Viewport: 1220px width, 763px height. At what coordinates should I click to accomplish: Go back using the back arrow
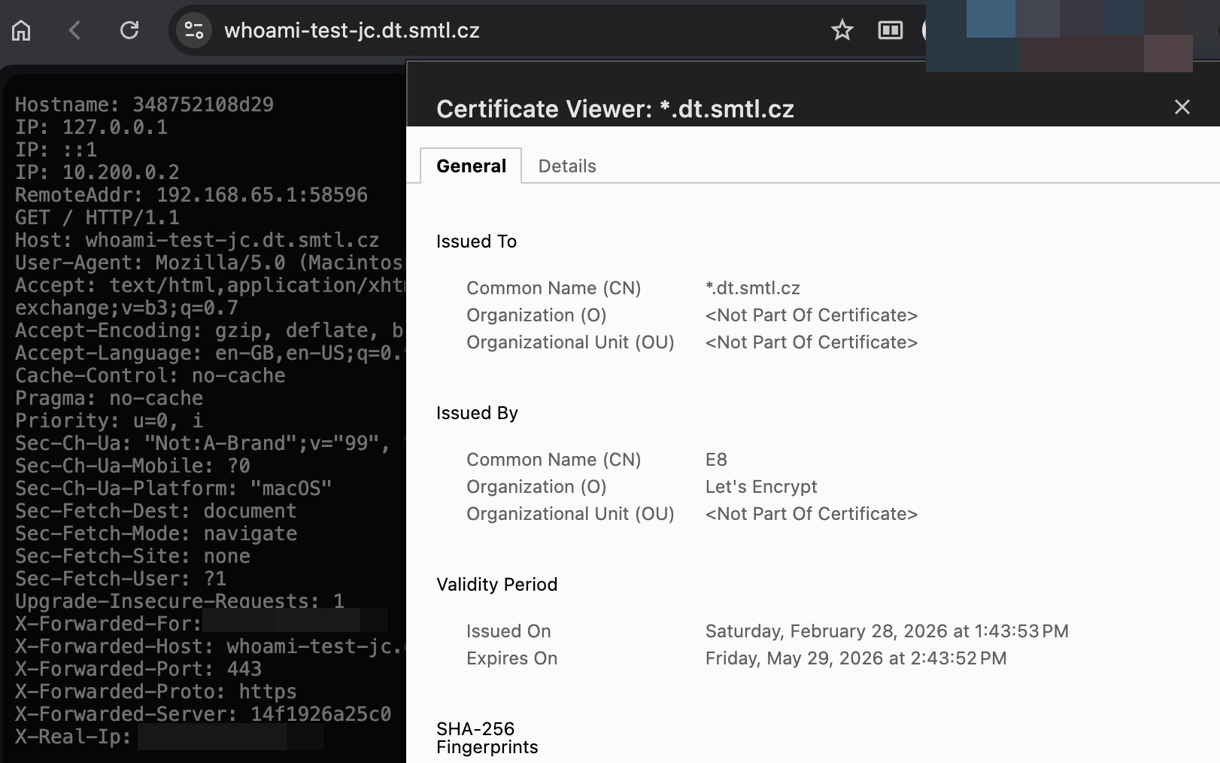[x=74, y=30]
